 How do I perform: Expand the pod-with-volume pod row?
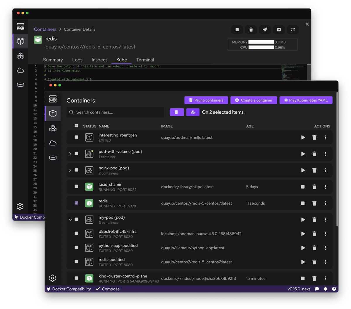click(x=70, y=154)
